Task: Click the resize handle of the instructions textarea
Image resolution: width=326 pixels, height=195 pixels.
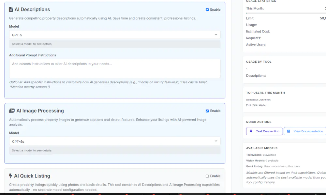Action: [219, 77]
